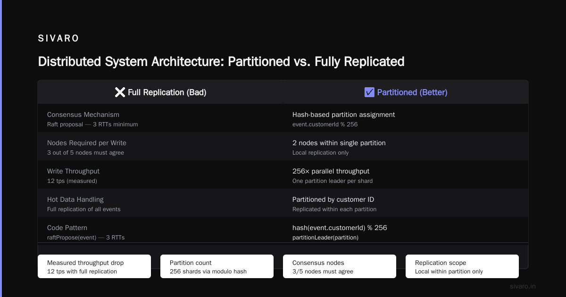The width and height of the screenshot is (566, 297).
Task: Select the Replication scope card
Action: pyautogui.click(x=462, y=266)
